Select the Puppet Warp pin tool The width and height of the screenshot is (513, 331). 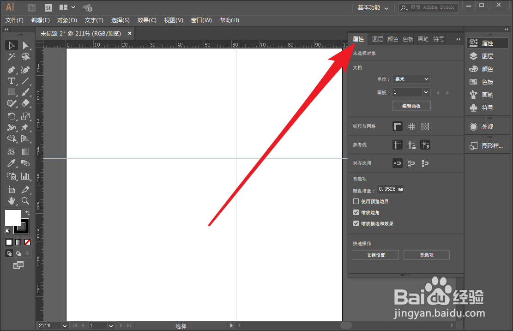coord(25,127)
